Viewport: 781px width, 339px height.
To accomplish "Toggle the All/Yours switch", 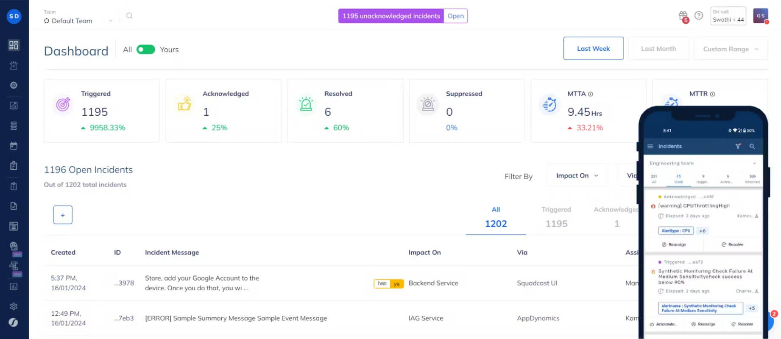I will tap(145, 50).
